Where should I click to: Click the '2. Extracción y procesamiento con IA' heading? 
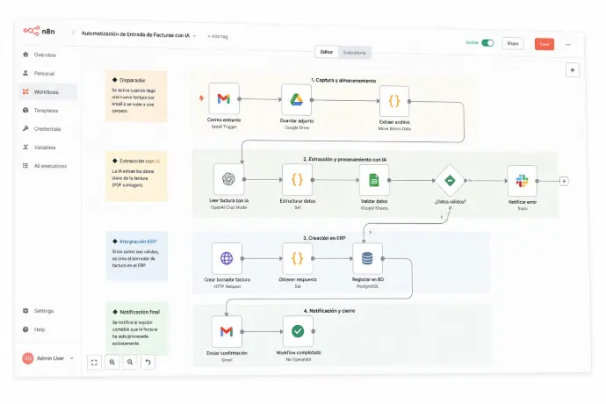pyautogui.click(x=345, y=159)
